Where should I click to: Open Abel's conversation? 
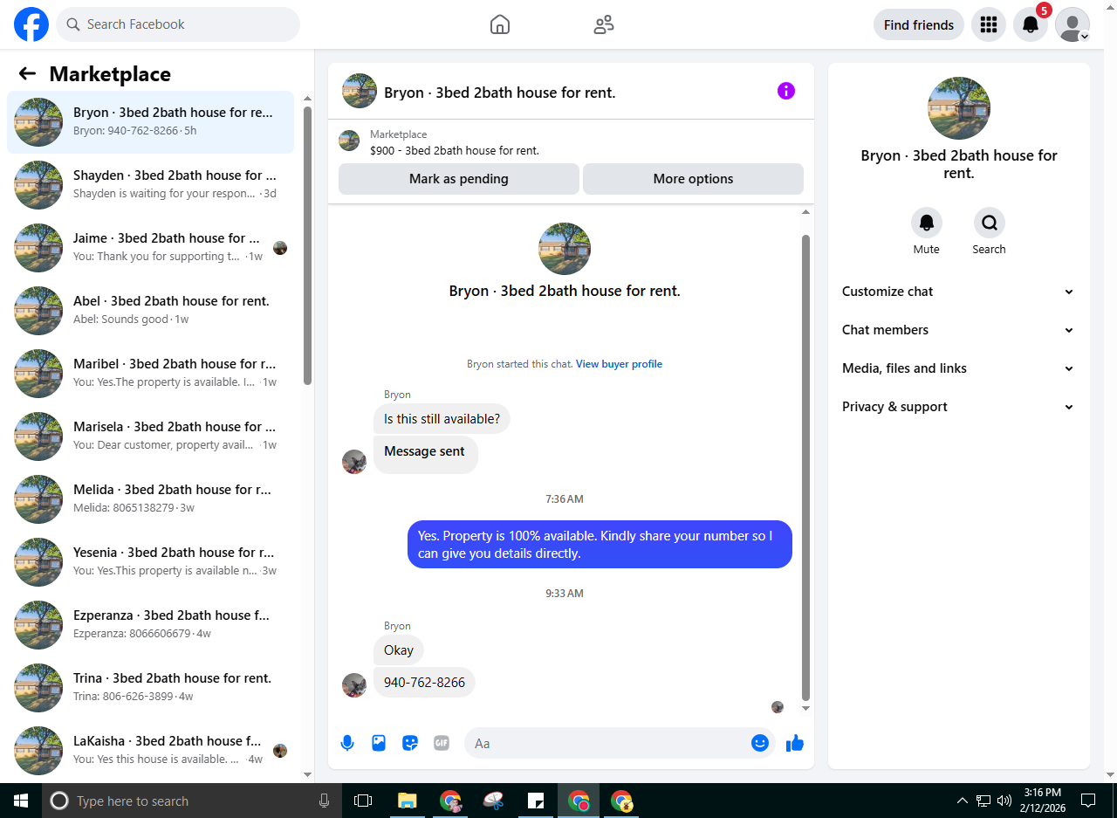tap(150, 311)
